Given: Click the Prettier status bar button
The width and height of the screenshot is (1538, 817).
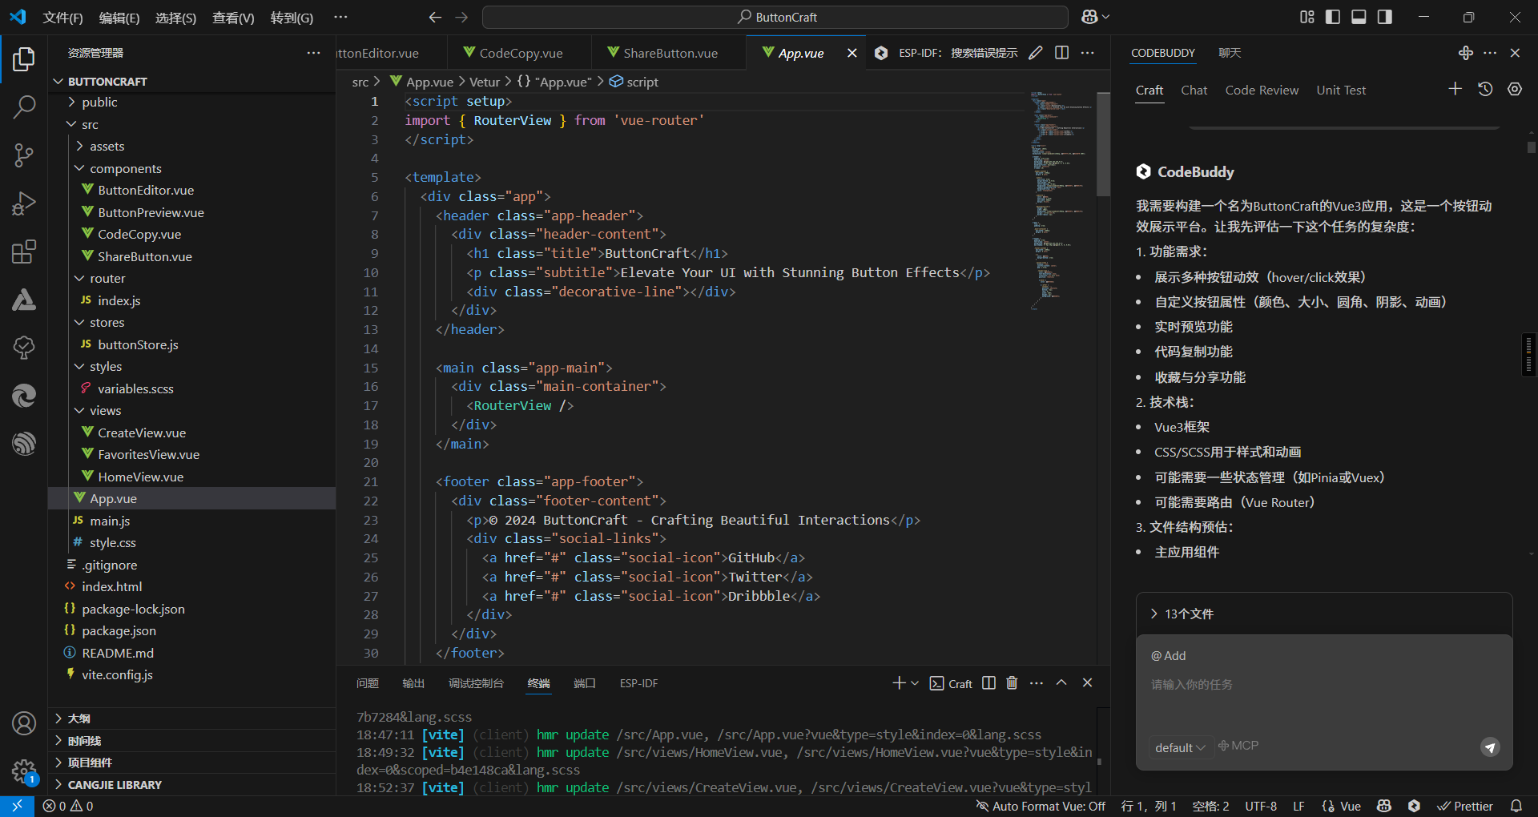Looking at the screenshot, I should tap(1465, 806).
